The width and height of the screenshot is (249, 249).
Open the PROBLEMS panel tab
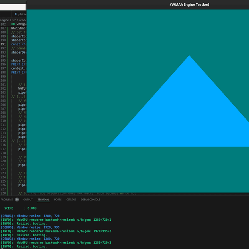[7, 200]
